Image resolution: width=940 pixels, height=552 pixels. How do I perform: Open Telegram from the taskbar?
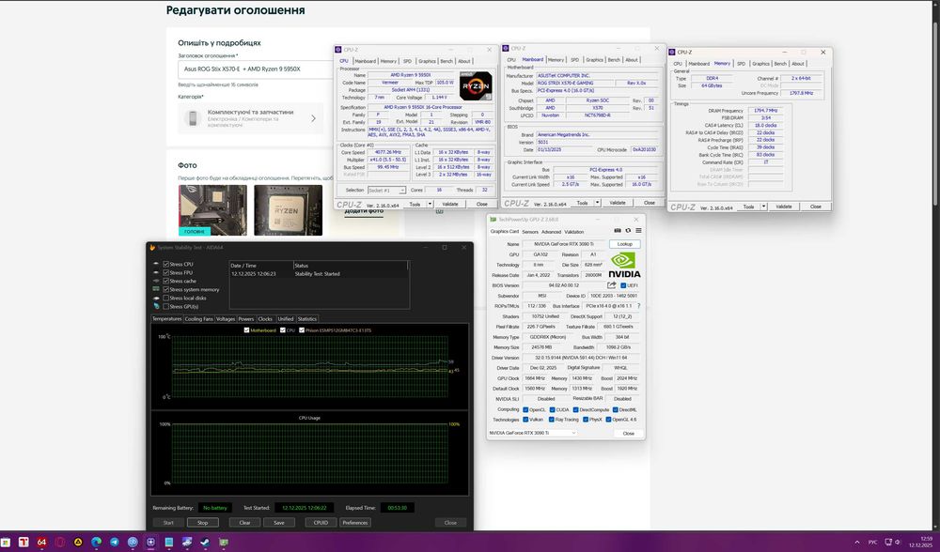115,542
